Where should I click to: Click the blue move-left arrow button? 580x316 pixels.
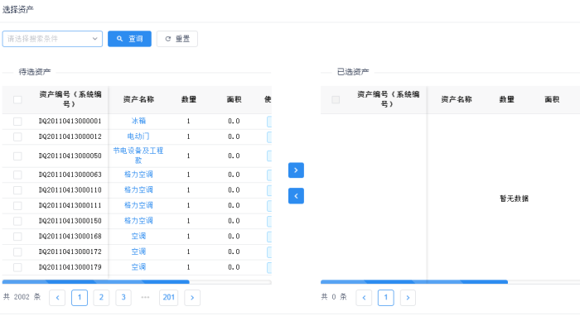click(x=296, y=196)
